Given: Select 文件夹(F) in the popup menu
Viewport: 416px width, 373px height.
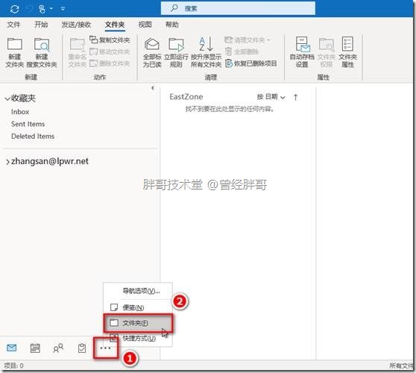Looking at the screenshot, I should tap(138, 323).
